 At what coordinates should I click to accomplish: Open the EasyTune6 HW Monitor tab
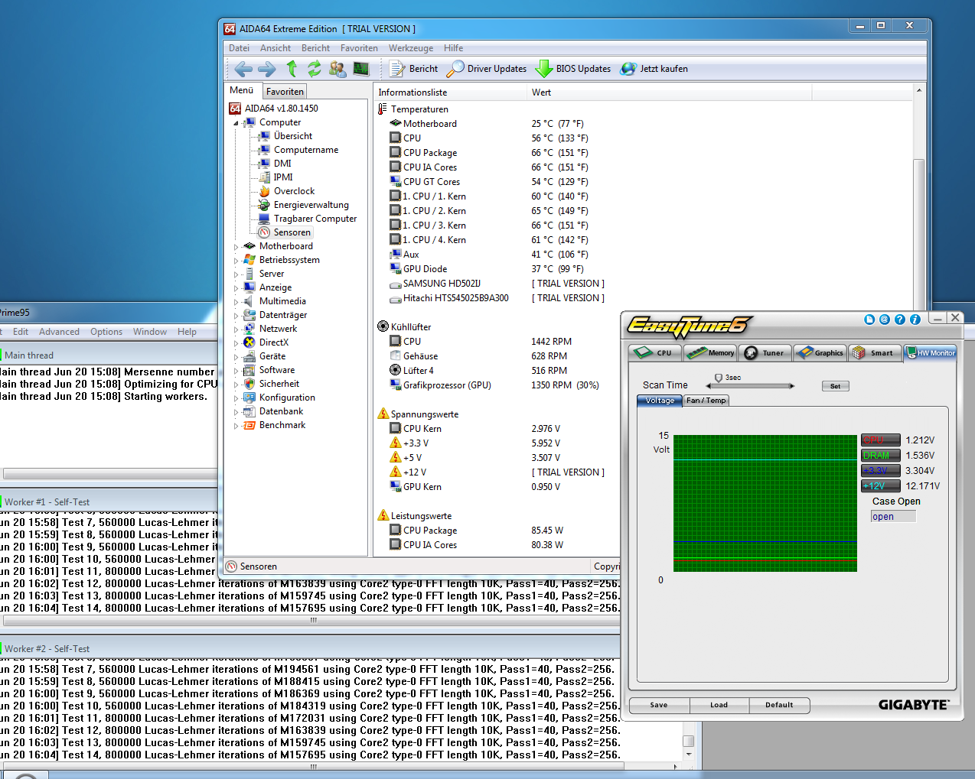click(931, 352)
